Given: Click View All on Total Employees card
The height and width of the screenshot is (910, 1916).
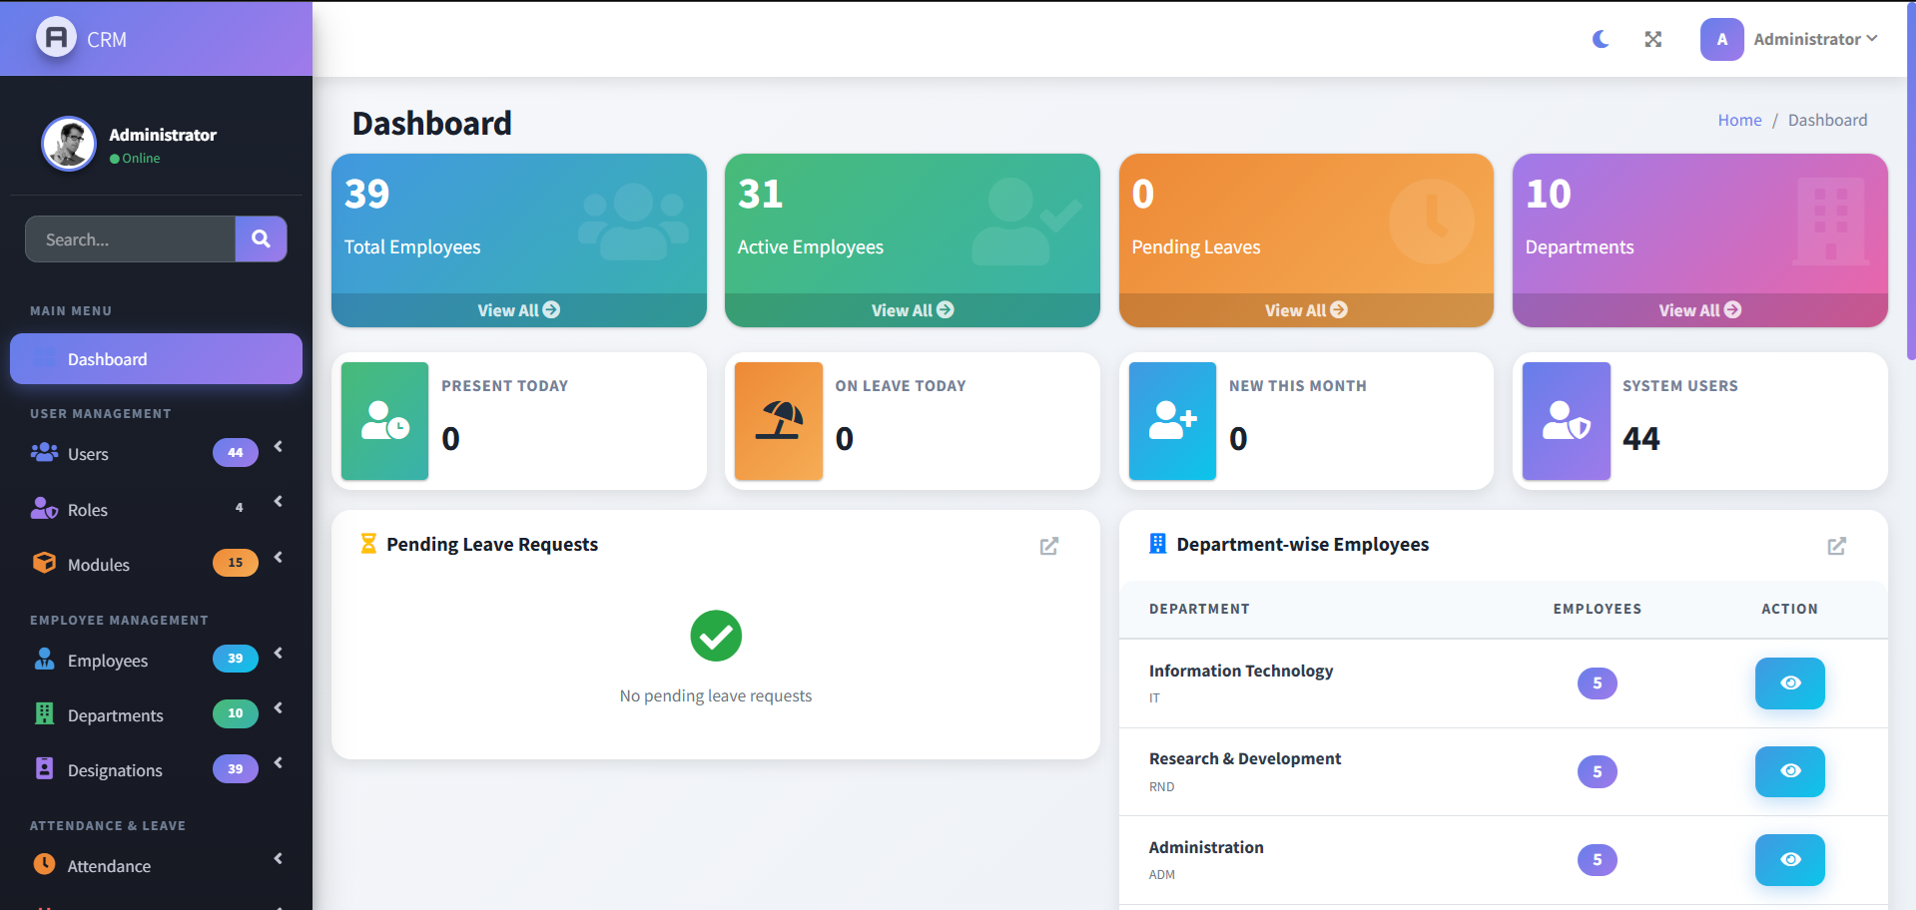Looking at the screenshot, I should point(518,309).
